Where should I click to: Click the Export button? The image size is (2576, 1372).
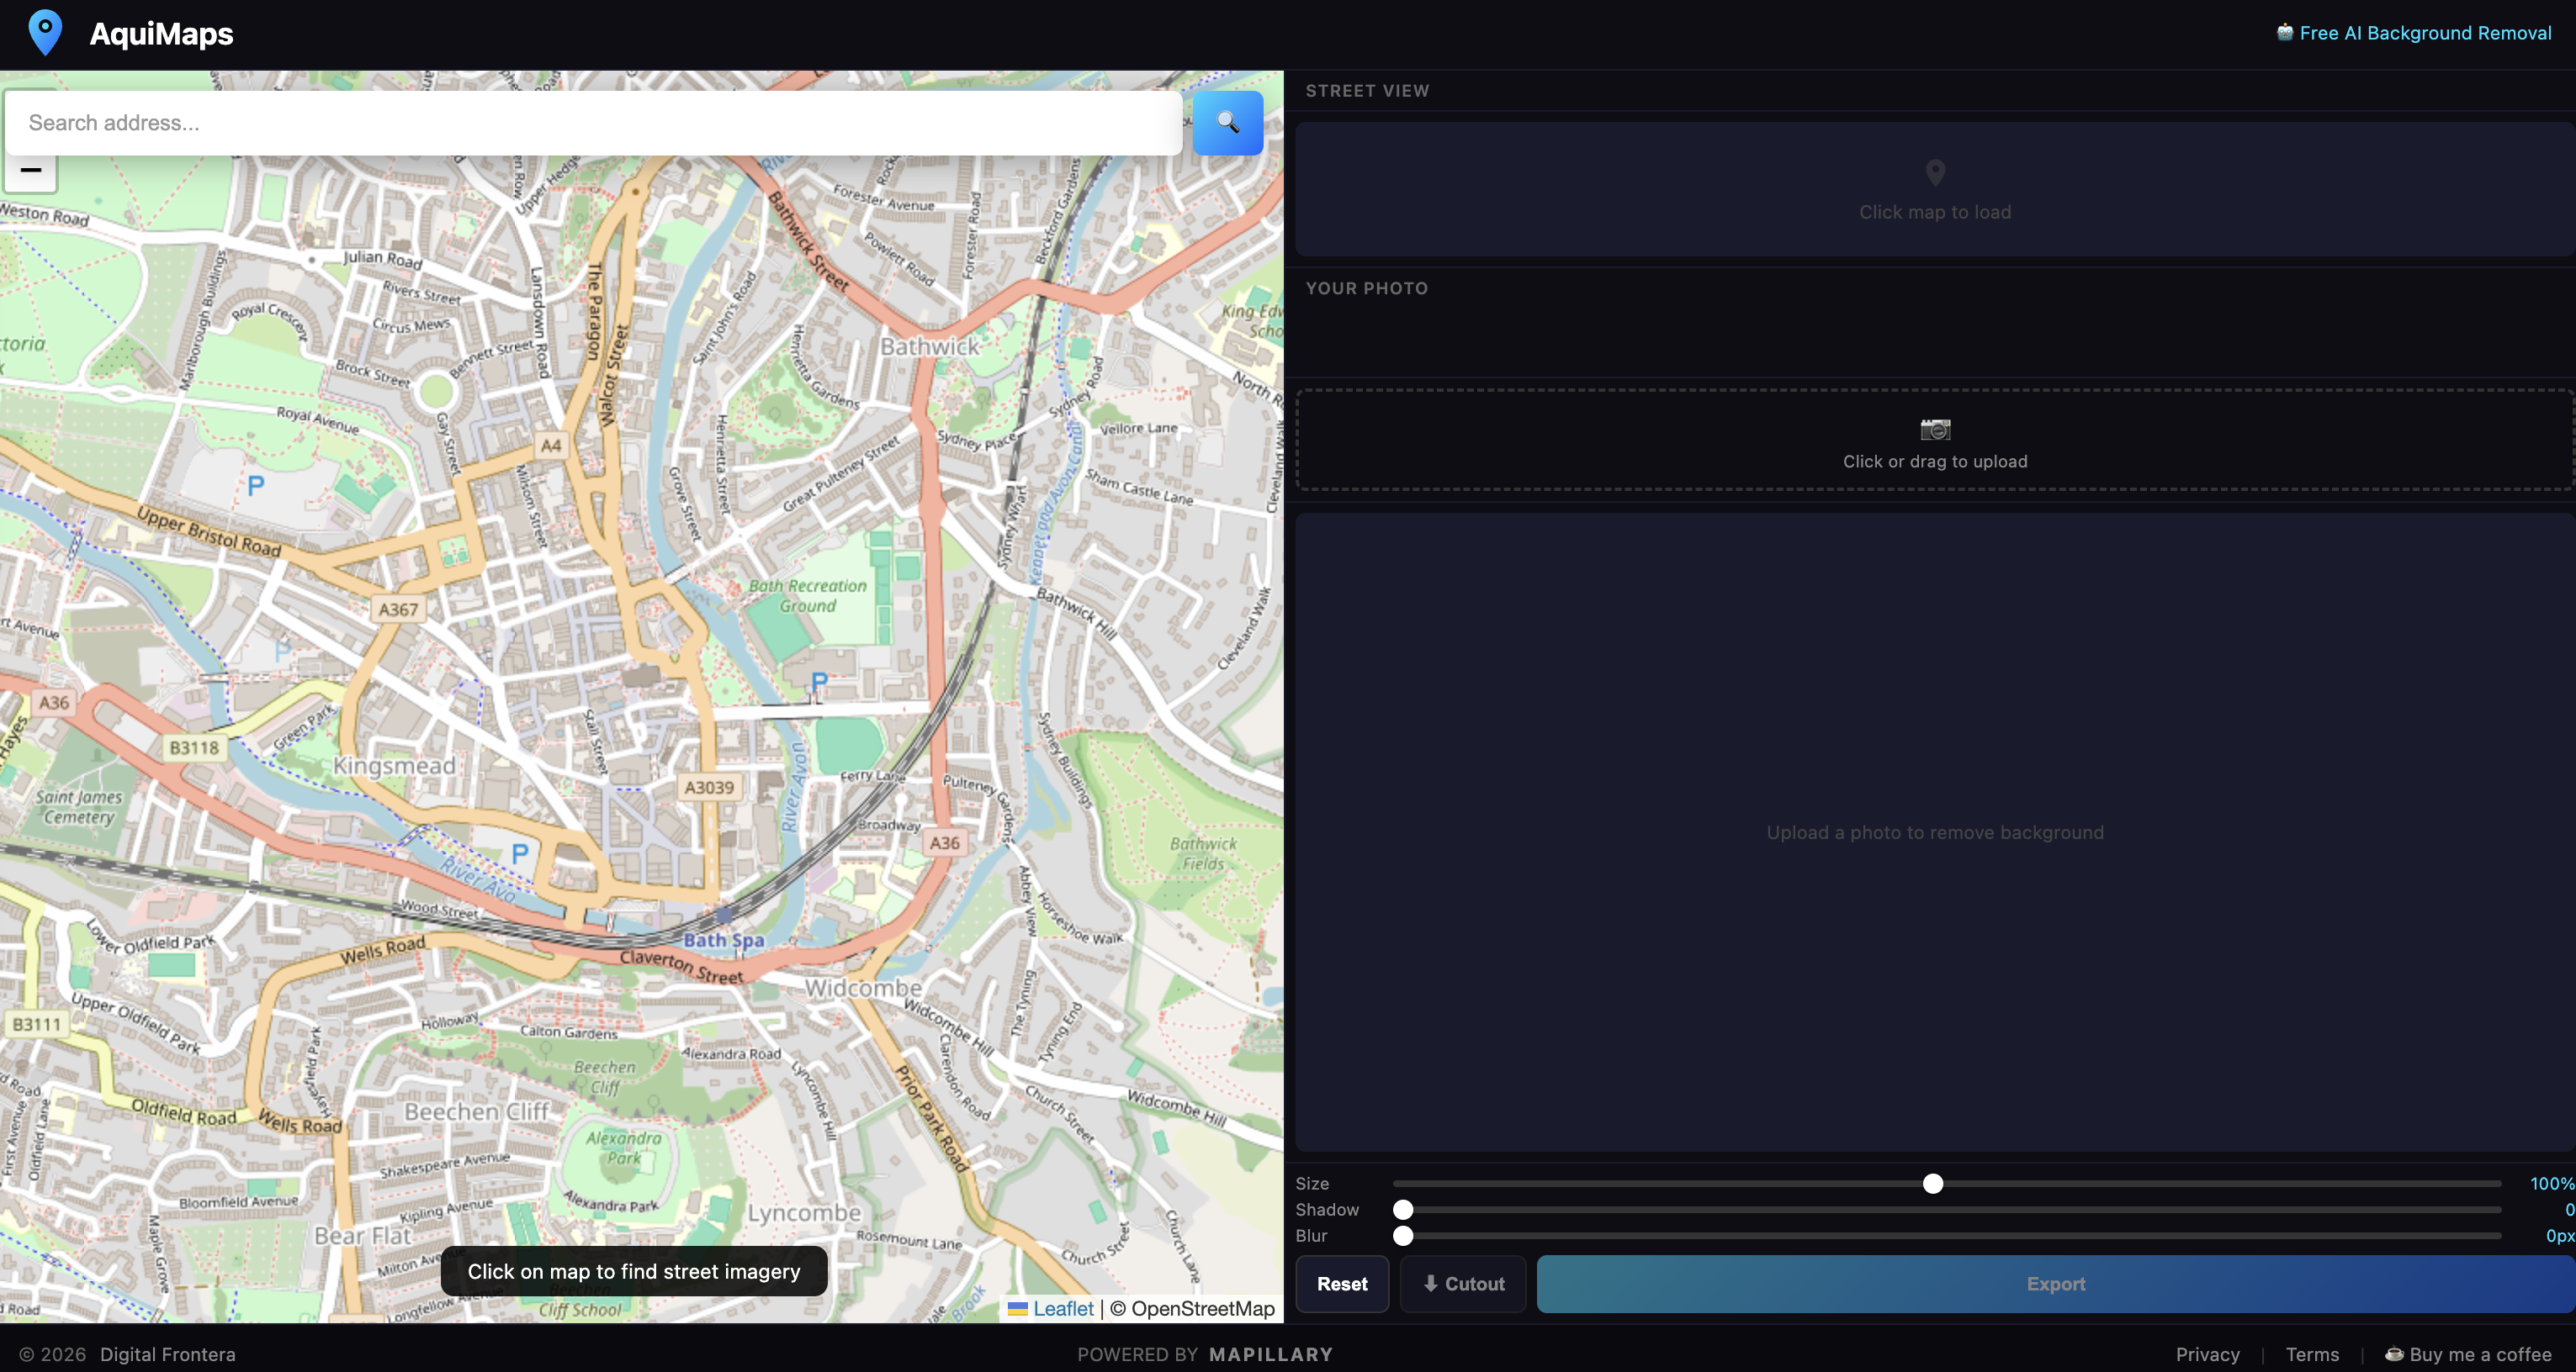click(x=2056, y=1284)
